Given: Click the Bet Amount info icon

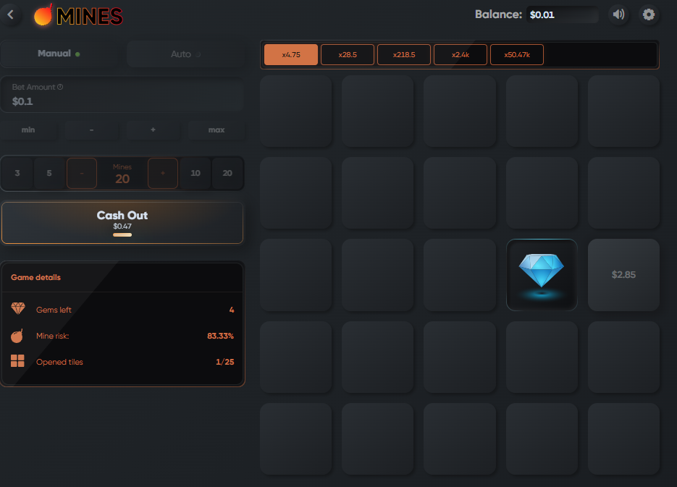Looking at the screenshot, I should click(x=60, y=87).
